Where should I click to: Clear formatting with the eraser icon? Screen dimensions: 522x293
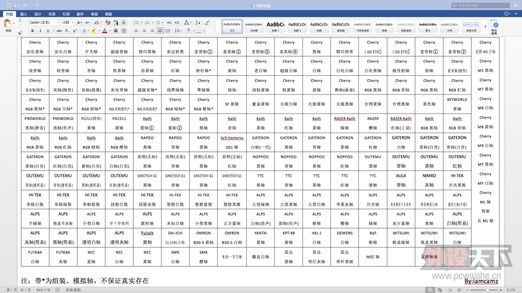pyautogui.click(x=108, y=22)
